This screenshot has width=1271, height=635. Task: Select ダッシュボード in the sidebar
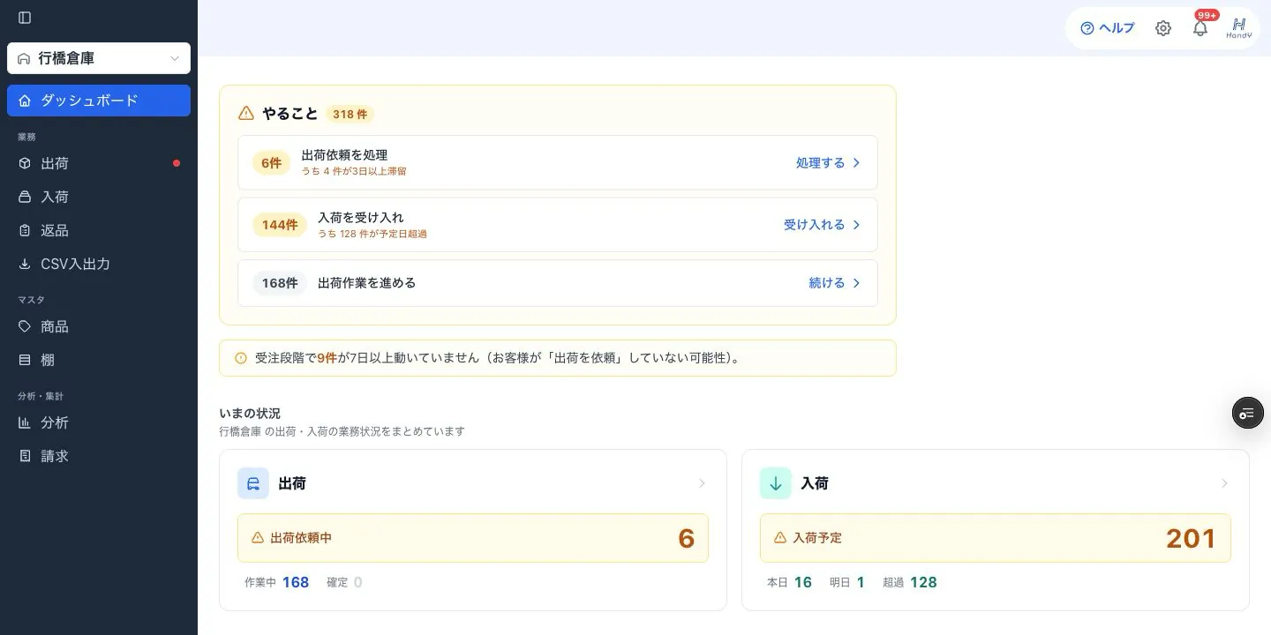click(99, 101)
